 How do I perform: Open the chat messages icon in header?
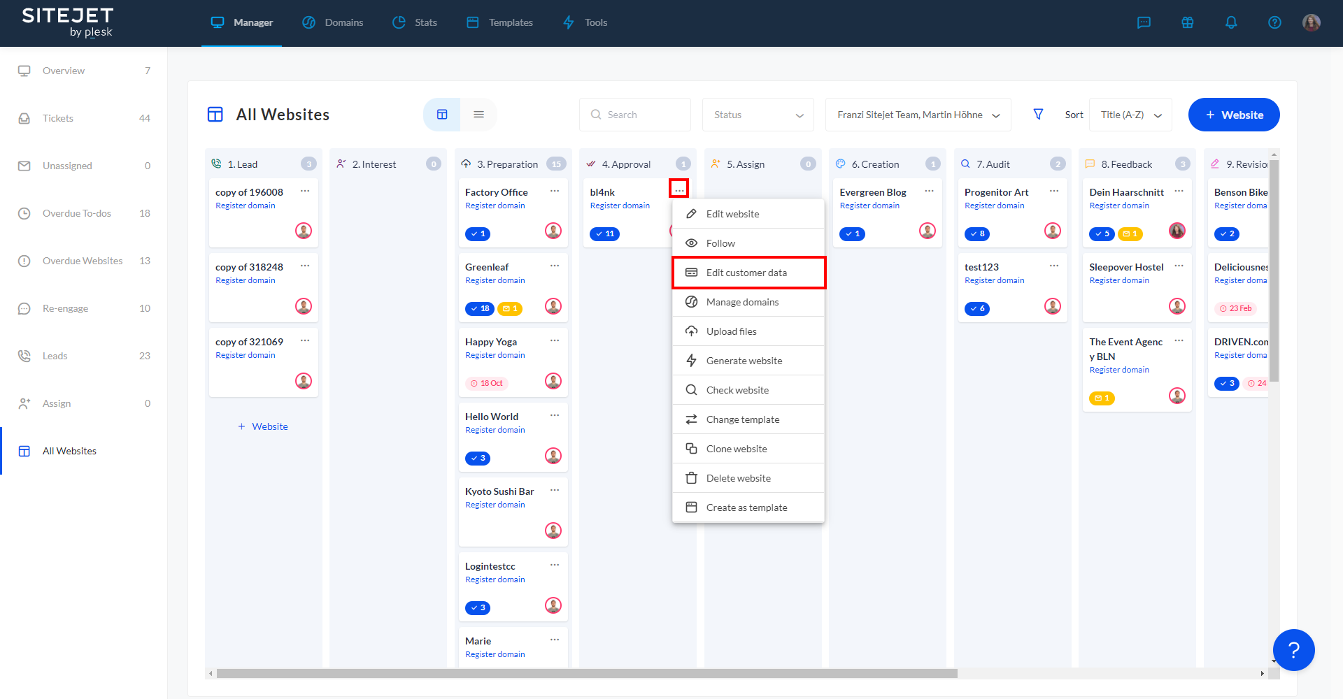(x=1144, y=22)
